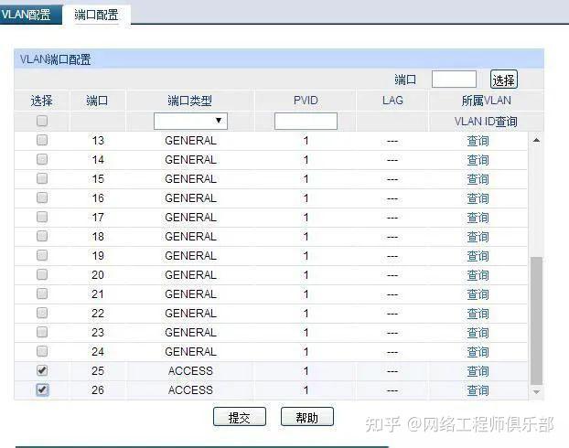Click the 所属VLAN column header
The height and width of the screenshot is (448, 569).
(x=487, y=101)
